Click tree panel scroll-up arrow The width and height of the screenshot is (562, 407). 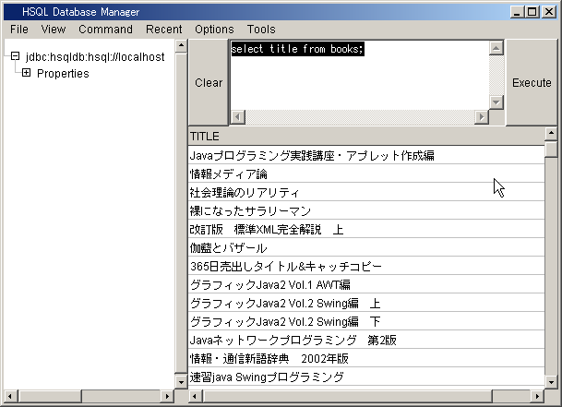[182, 45]
